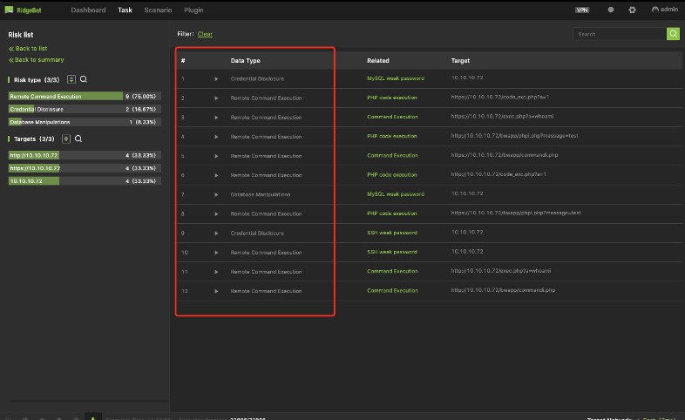Switch to the Scenario menu
This screenshot has width=685, height=420.
[x=158, y=10]
